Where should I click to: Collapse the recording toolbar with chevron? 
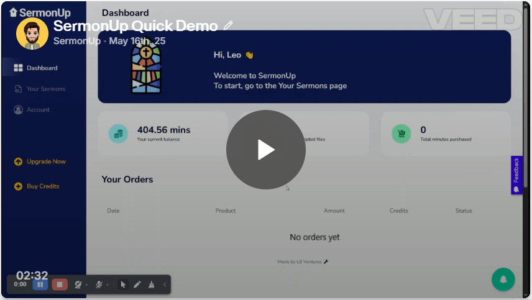pyautogui.click(x=165, y=284)
